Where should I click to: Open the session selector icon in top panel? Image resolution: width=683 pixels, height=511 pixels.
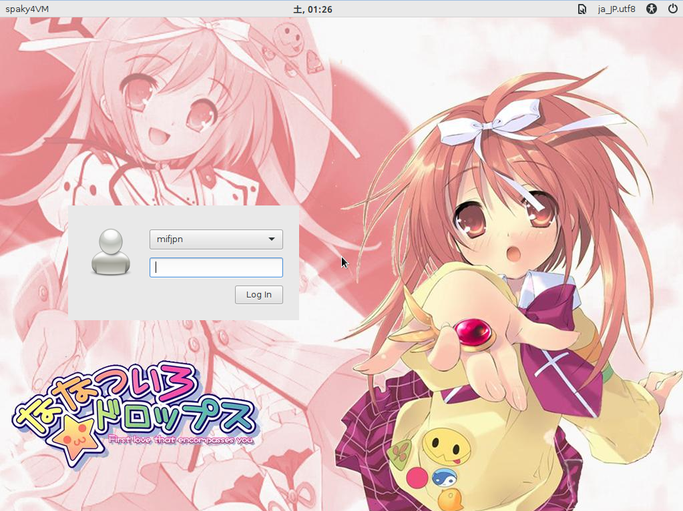pos(582,9)
